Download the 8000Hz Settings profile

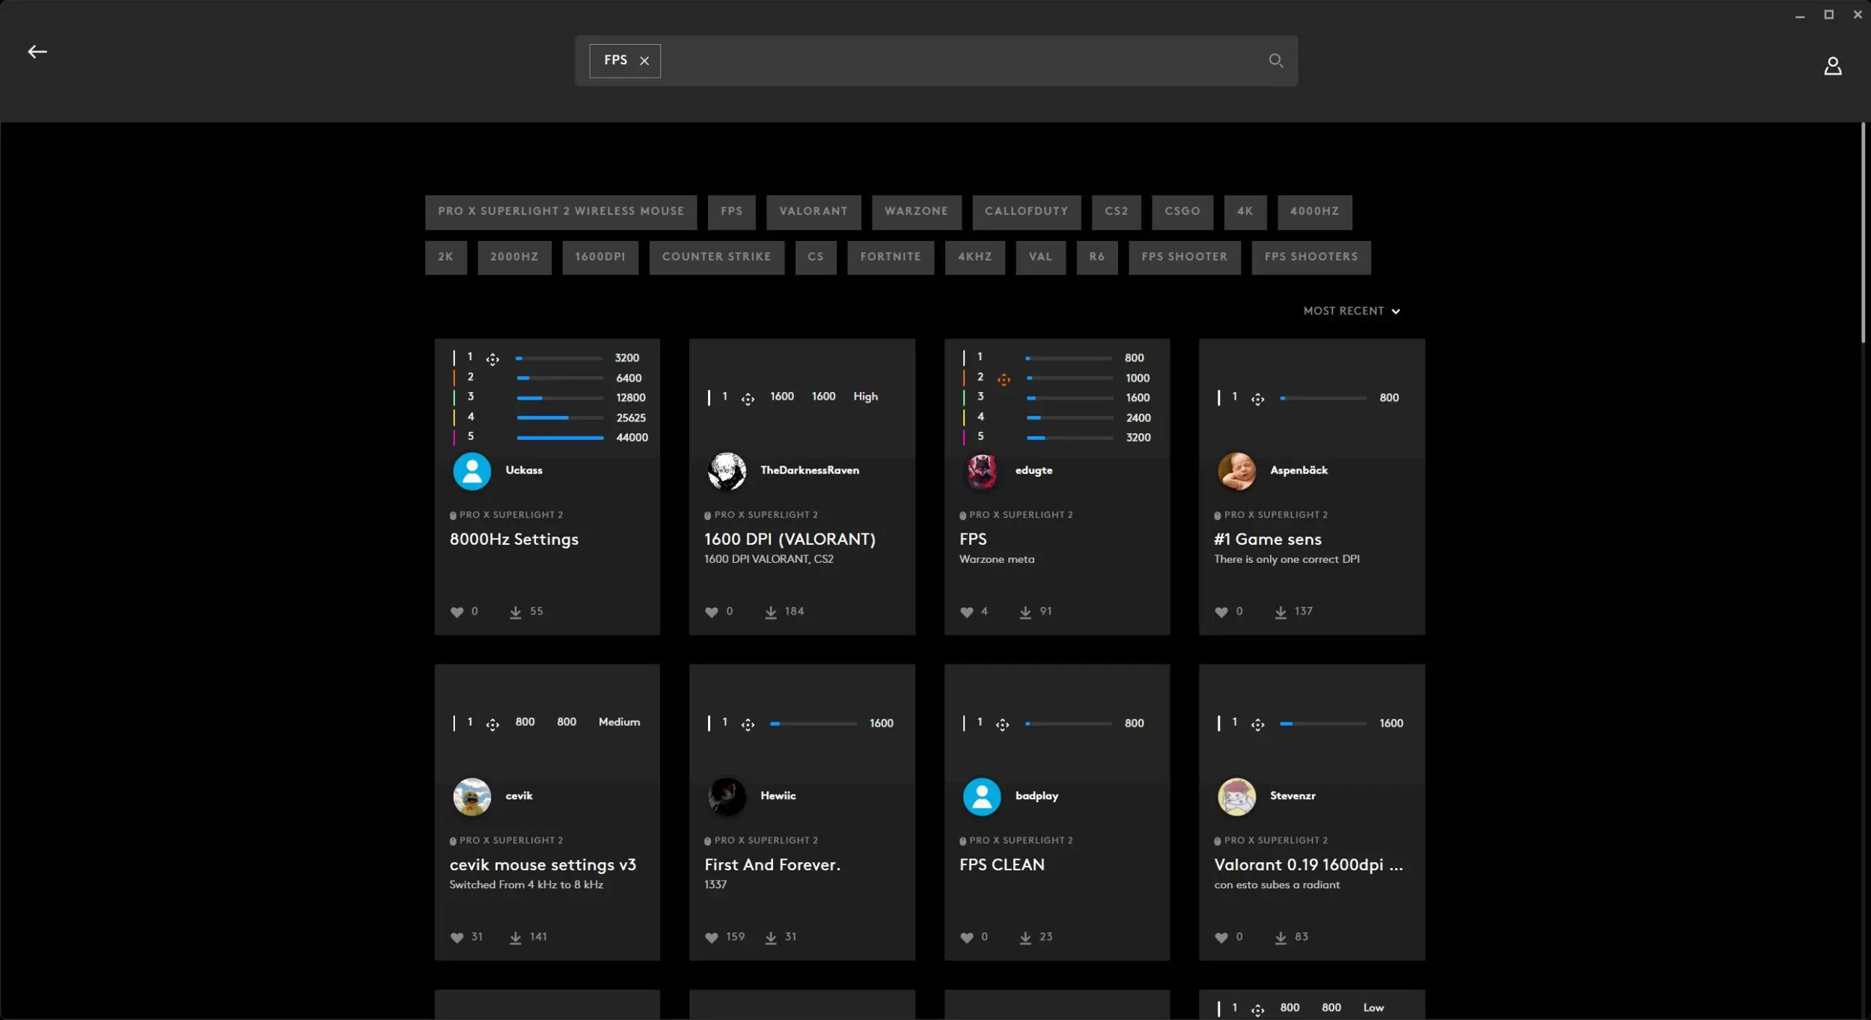pos(516,612)
